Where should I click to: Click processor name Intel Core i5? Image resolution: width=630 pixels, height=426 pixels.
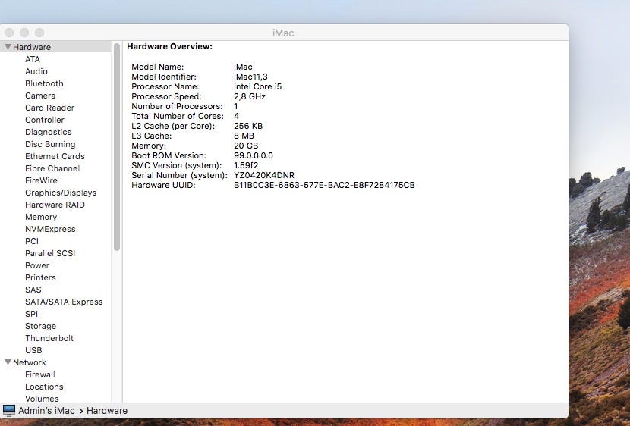257,86
